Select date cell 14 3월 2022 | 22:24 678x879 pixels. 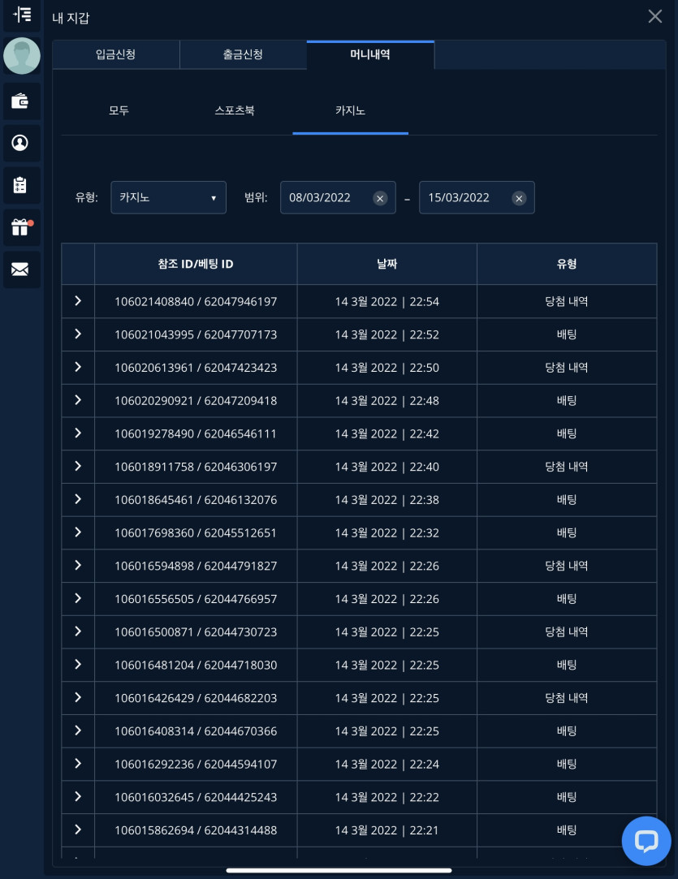387,765
